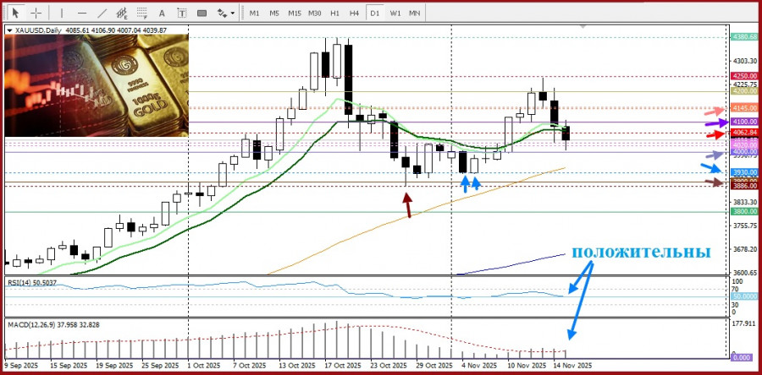This screenshot has width=762, height=375.
Task: Switch to the W1 weekly timeframe
Action: [x=395, y=14]
